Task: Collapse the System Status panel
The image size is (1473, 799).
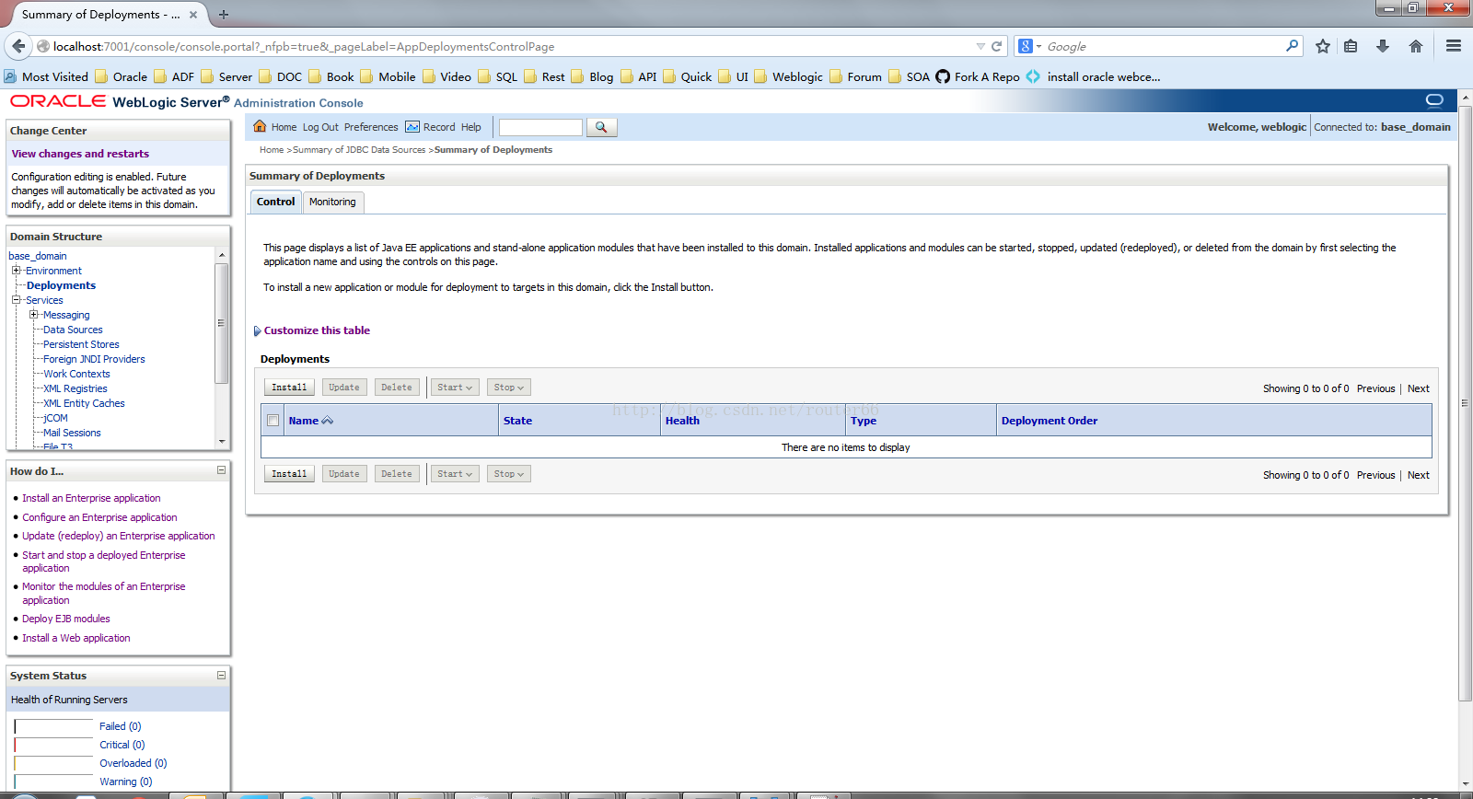Action: click(x=221, y=675)
